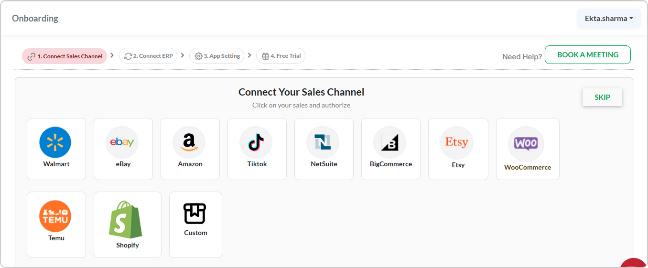Click the Amazon logo tile
This screenshot has height=268, width=648.
click(189, 142)
